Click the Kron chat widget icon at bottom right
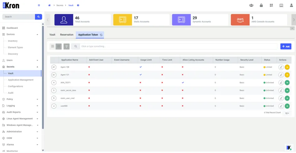This screenshot has height=153, width=296. 288,148
